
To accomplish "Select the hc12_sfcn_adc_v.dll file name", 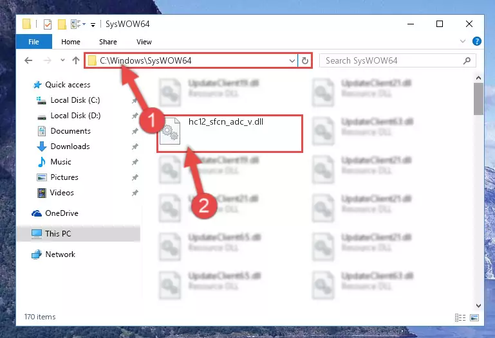I will [226, 122].
